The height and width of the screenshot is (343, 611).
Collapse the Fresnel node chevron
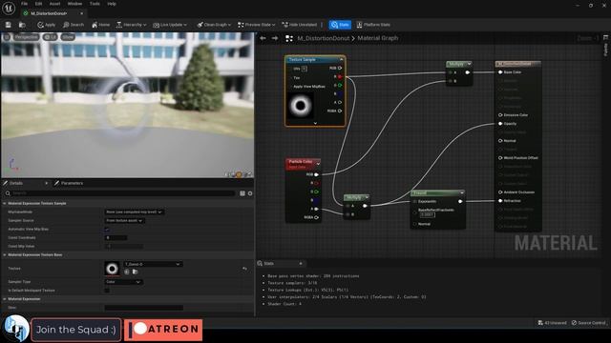[x=462, y=192]
